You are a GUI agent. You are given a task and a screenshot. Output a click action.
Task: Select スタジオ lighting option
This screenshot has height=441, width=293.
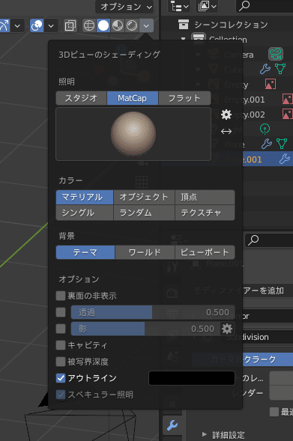[x=81, y=98]
